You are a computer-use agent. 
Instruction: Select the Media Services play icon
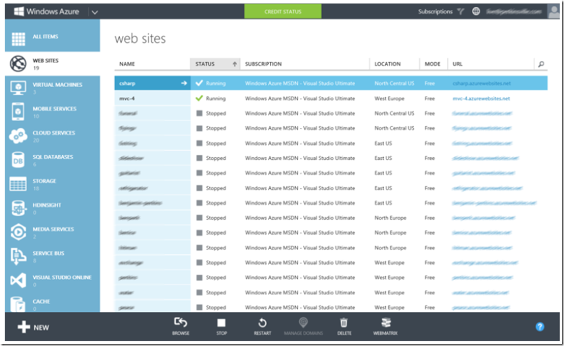(x=18, y=232)
